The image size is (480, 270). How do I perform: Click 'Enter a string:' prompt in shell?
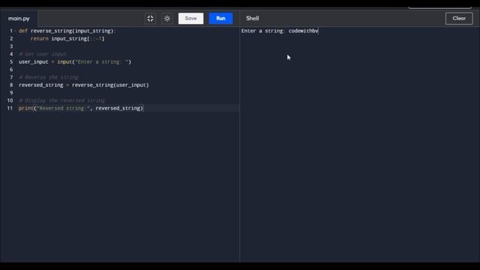pyautogui.click(x=263, y=31)
